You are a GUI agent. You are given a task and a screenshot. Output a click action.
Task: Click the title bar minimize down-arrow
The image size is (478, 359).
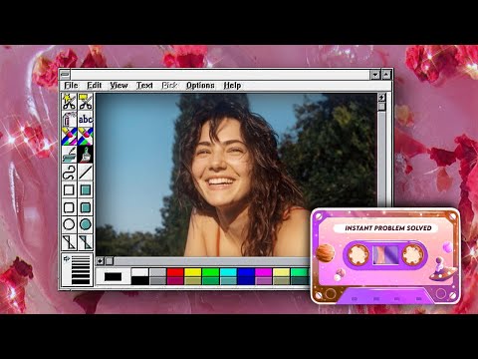375,75
